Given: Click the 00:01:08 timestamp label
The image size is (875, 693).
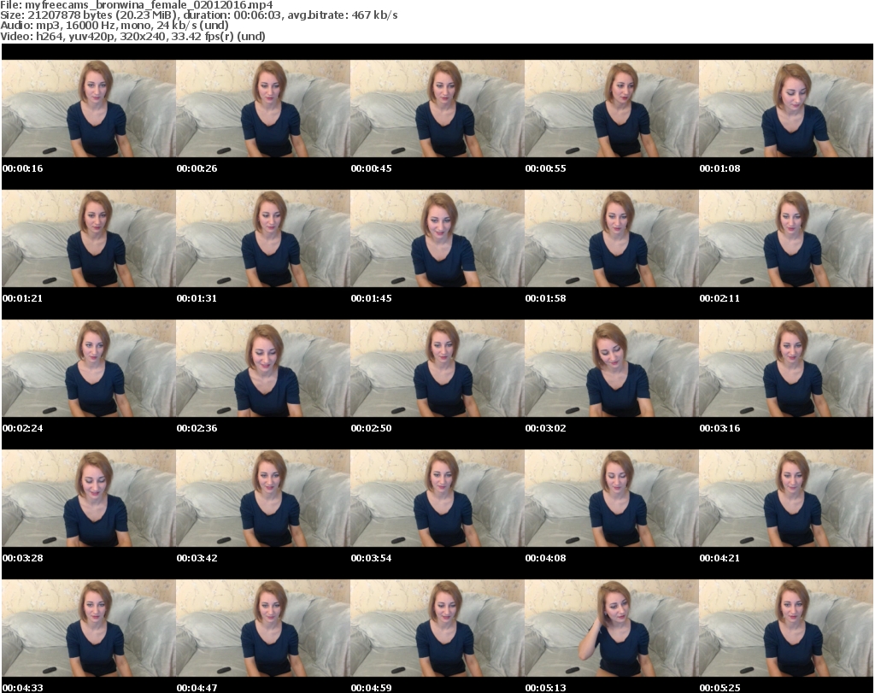Looking at the screenshot, I should [x=719, y=168].
